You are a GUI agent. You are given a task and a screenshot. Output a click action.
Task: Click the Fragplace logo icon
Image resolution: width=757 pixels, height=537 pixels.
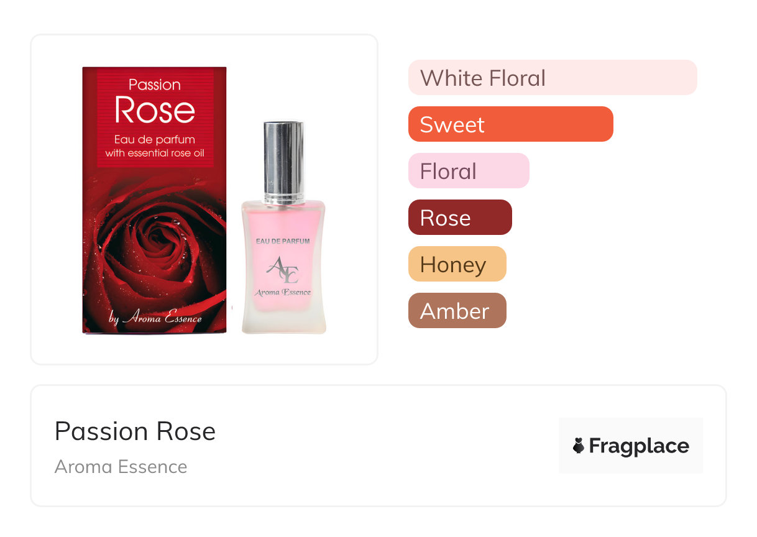coord(579,446)
